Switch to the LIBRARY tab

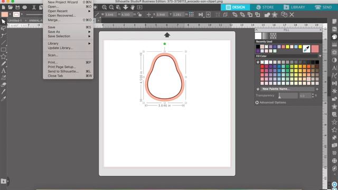pos(294,7)
